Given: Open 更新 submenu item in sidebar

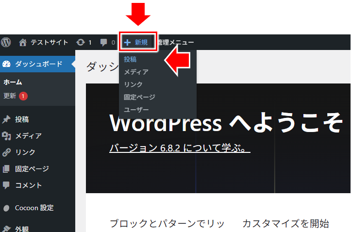Looking at the screenshot, I should tap(10, 96).
